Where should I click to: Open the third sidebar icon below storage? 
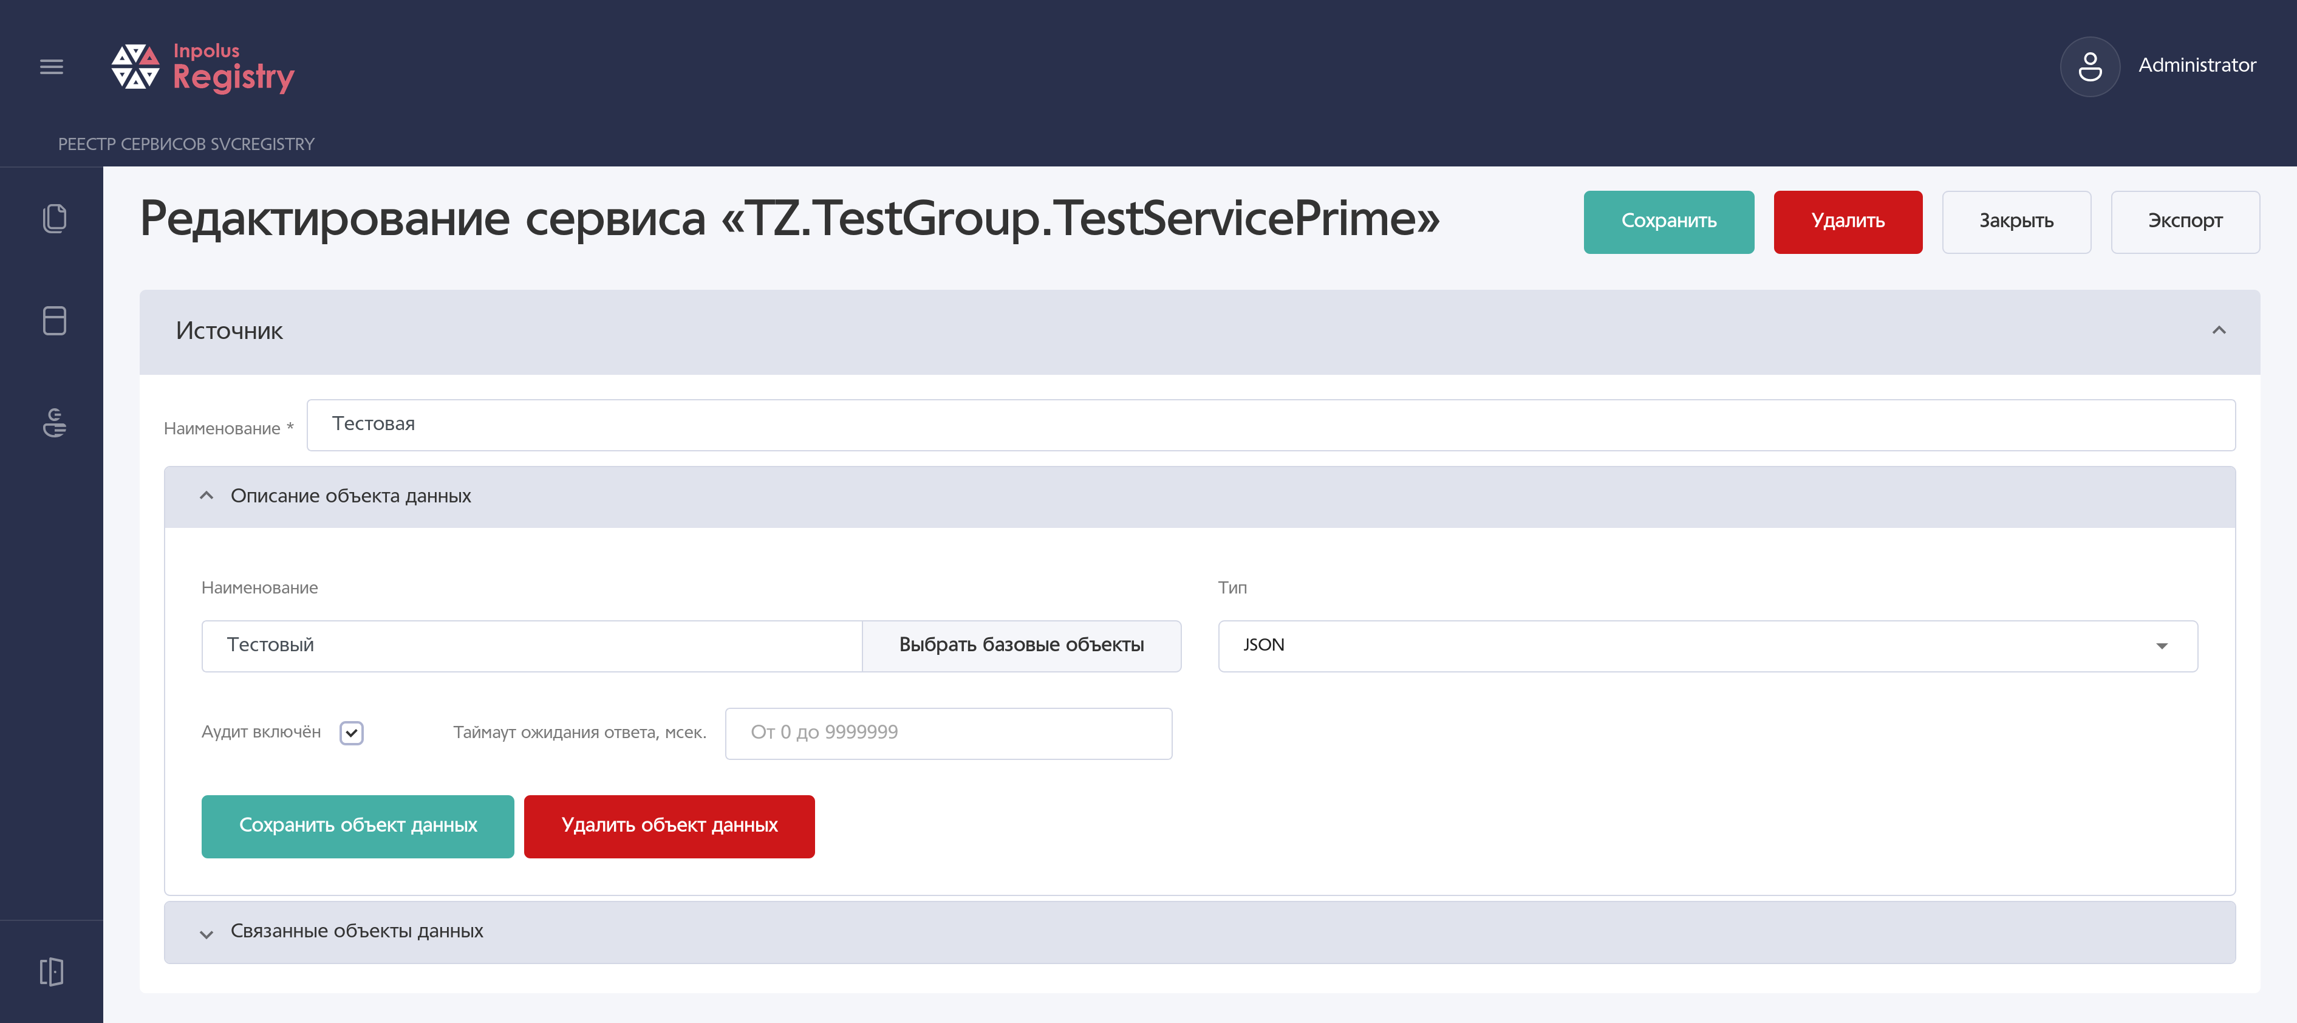tap(55, 423)
